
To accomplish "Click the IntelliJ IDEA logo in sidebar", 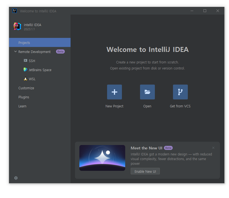I will tap(17, 26).
